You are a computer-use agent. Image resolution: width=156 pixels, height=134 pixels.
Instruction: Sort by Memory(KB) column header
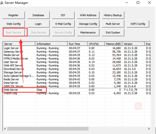click(113, 44)
